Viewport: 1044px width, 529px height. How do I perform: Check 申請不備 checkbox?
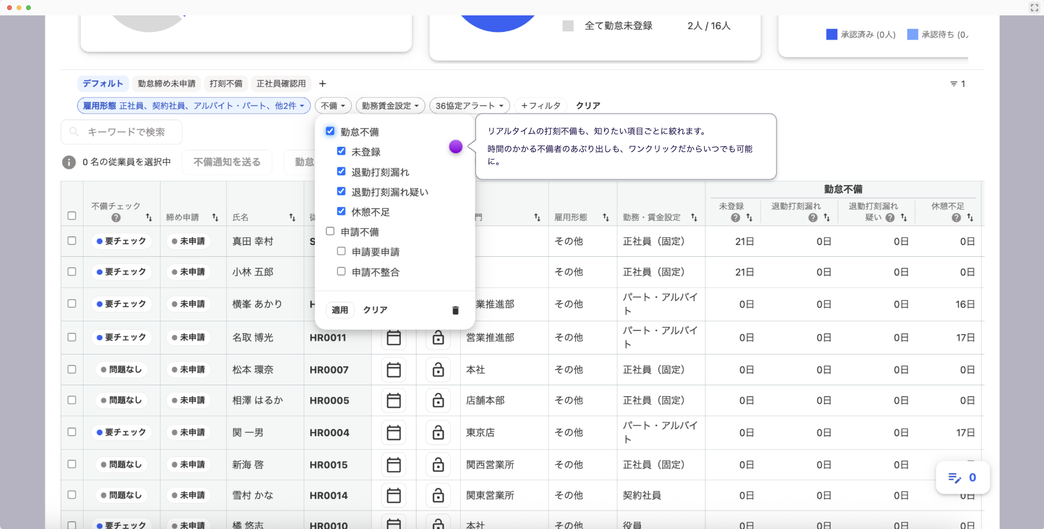click(330, 231)
